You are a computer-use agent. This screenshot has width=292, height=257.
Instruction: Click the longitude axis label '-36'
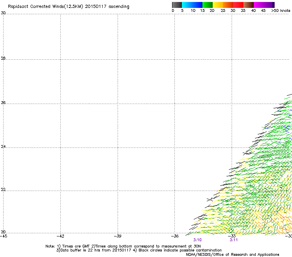click(x=175, y=236)
